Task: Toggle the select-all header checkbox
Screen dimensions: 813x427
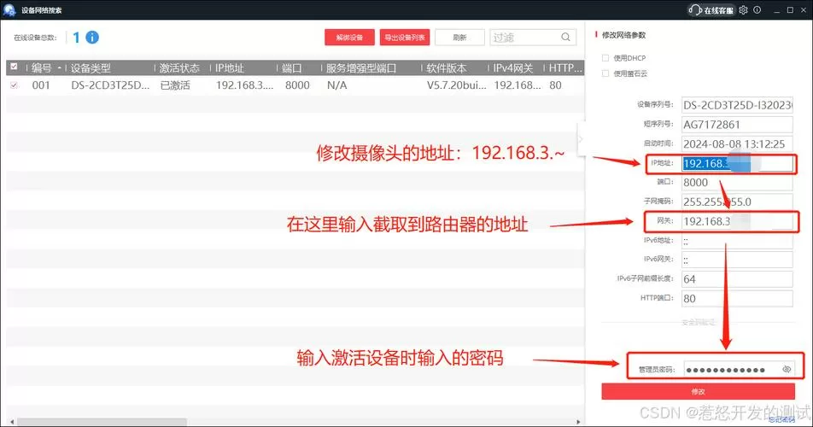Action: click(x=14, y=67)
